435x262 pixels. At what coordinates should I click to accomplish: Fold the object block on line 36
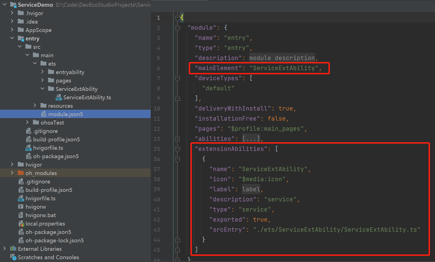tap(177, 159)
